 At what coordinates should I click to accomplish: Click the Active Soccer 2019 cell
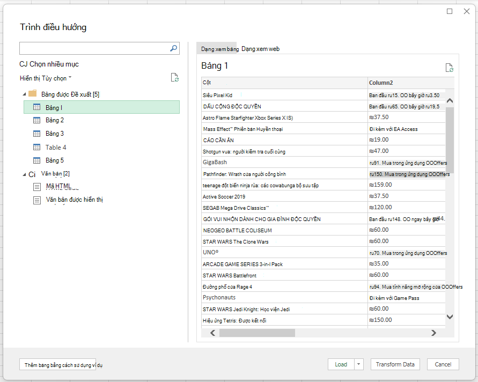(x=284, y=197)
